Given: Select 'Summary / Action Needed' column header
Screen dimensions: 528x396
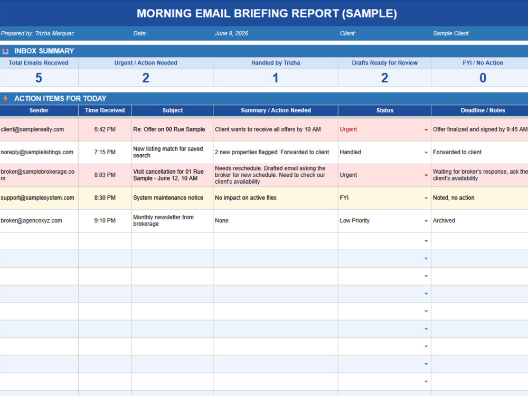Looking at the screenshot, I should pyautogui.click(x=276, y=110).
